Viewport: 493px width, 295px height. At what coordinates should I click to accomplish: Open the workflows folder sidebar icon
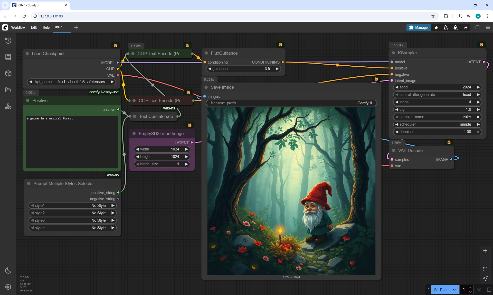[x=8, y=90]
